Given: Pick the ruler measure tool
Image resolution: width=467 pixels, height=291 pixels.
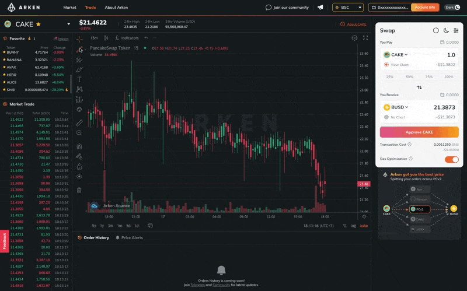Looking at the screenshot, I should (79, 122).
